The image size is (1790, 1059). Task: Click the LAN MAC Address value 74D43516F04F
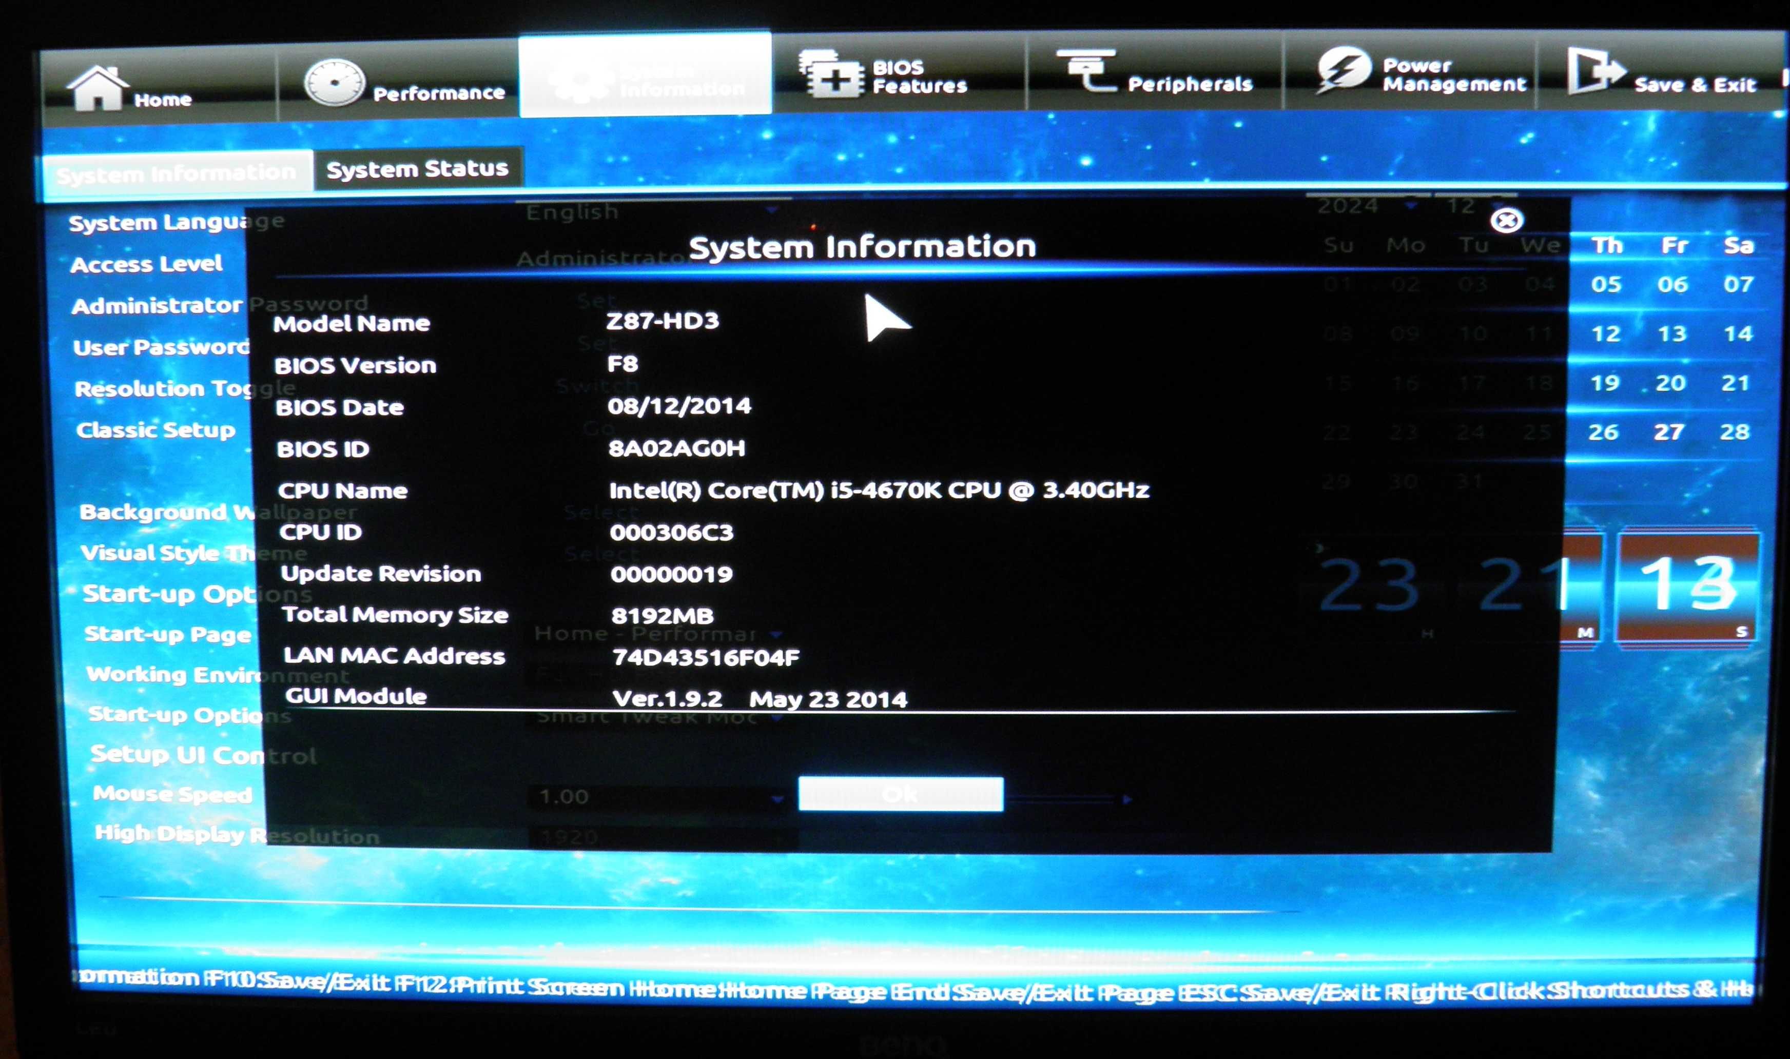coord(706,657)
